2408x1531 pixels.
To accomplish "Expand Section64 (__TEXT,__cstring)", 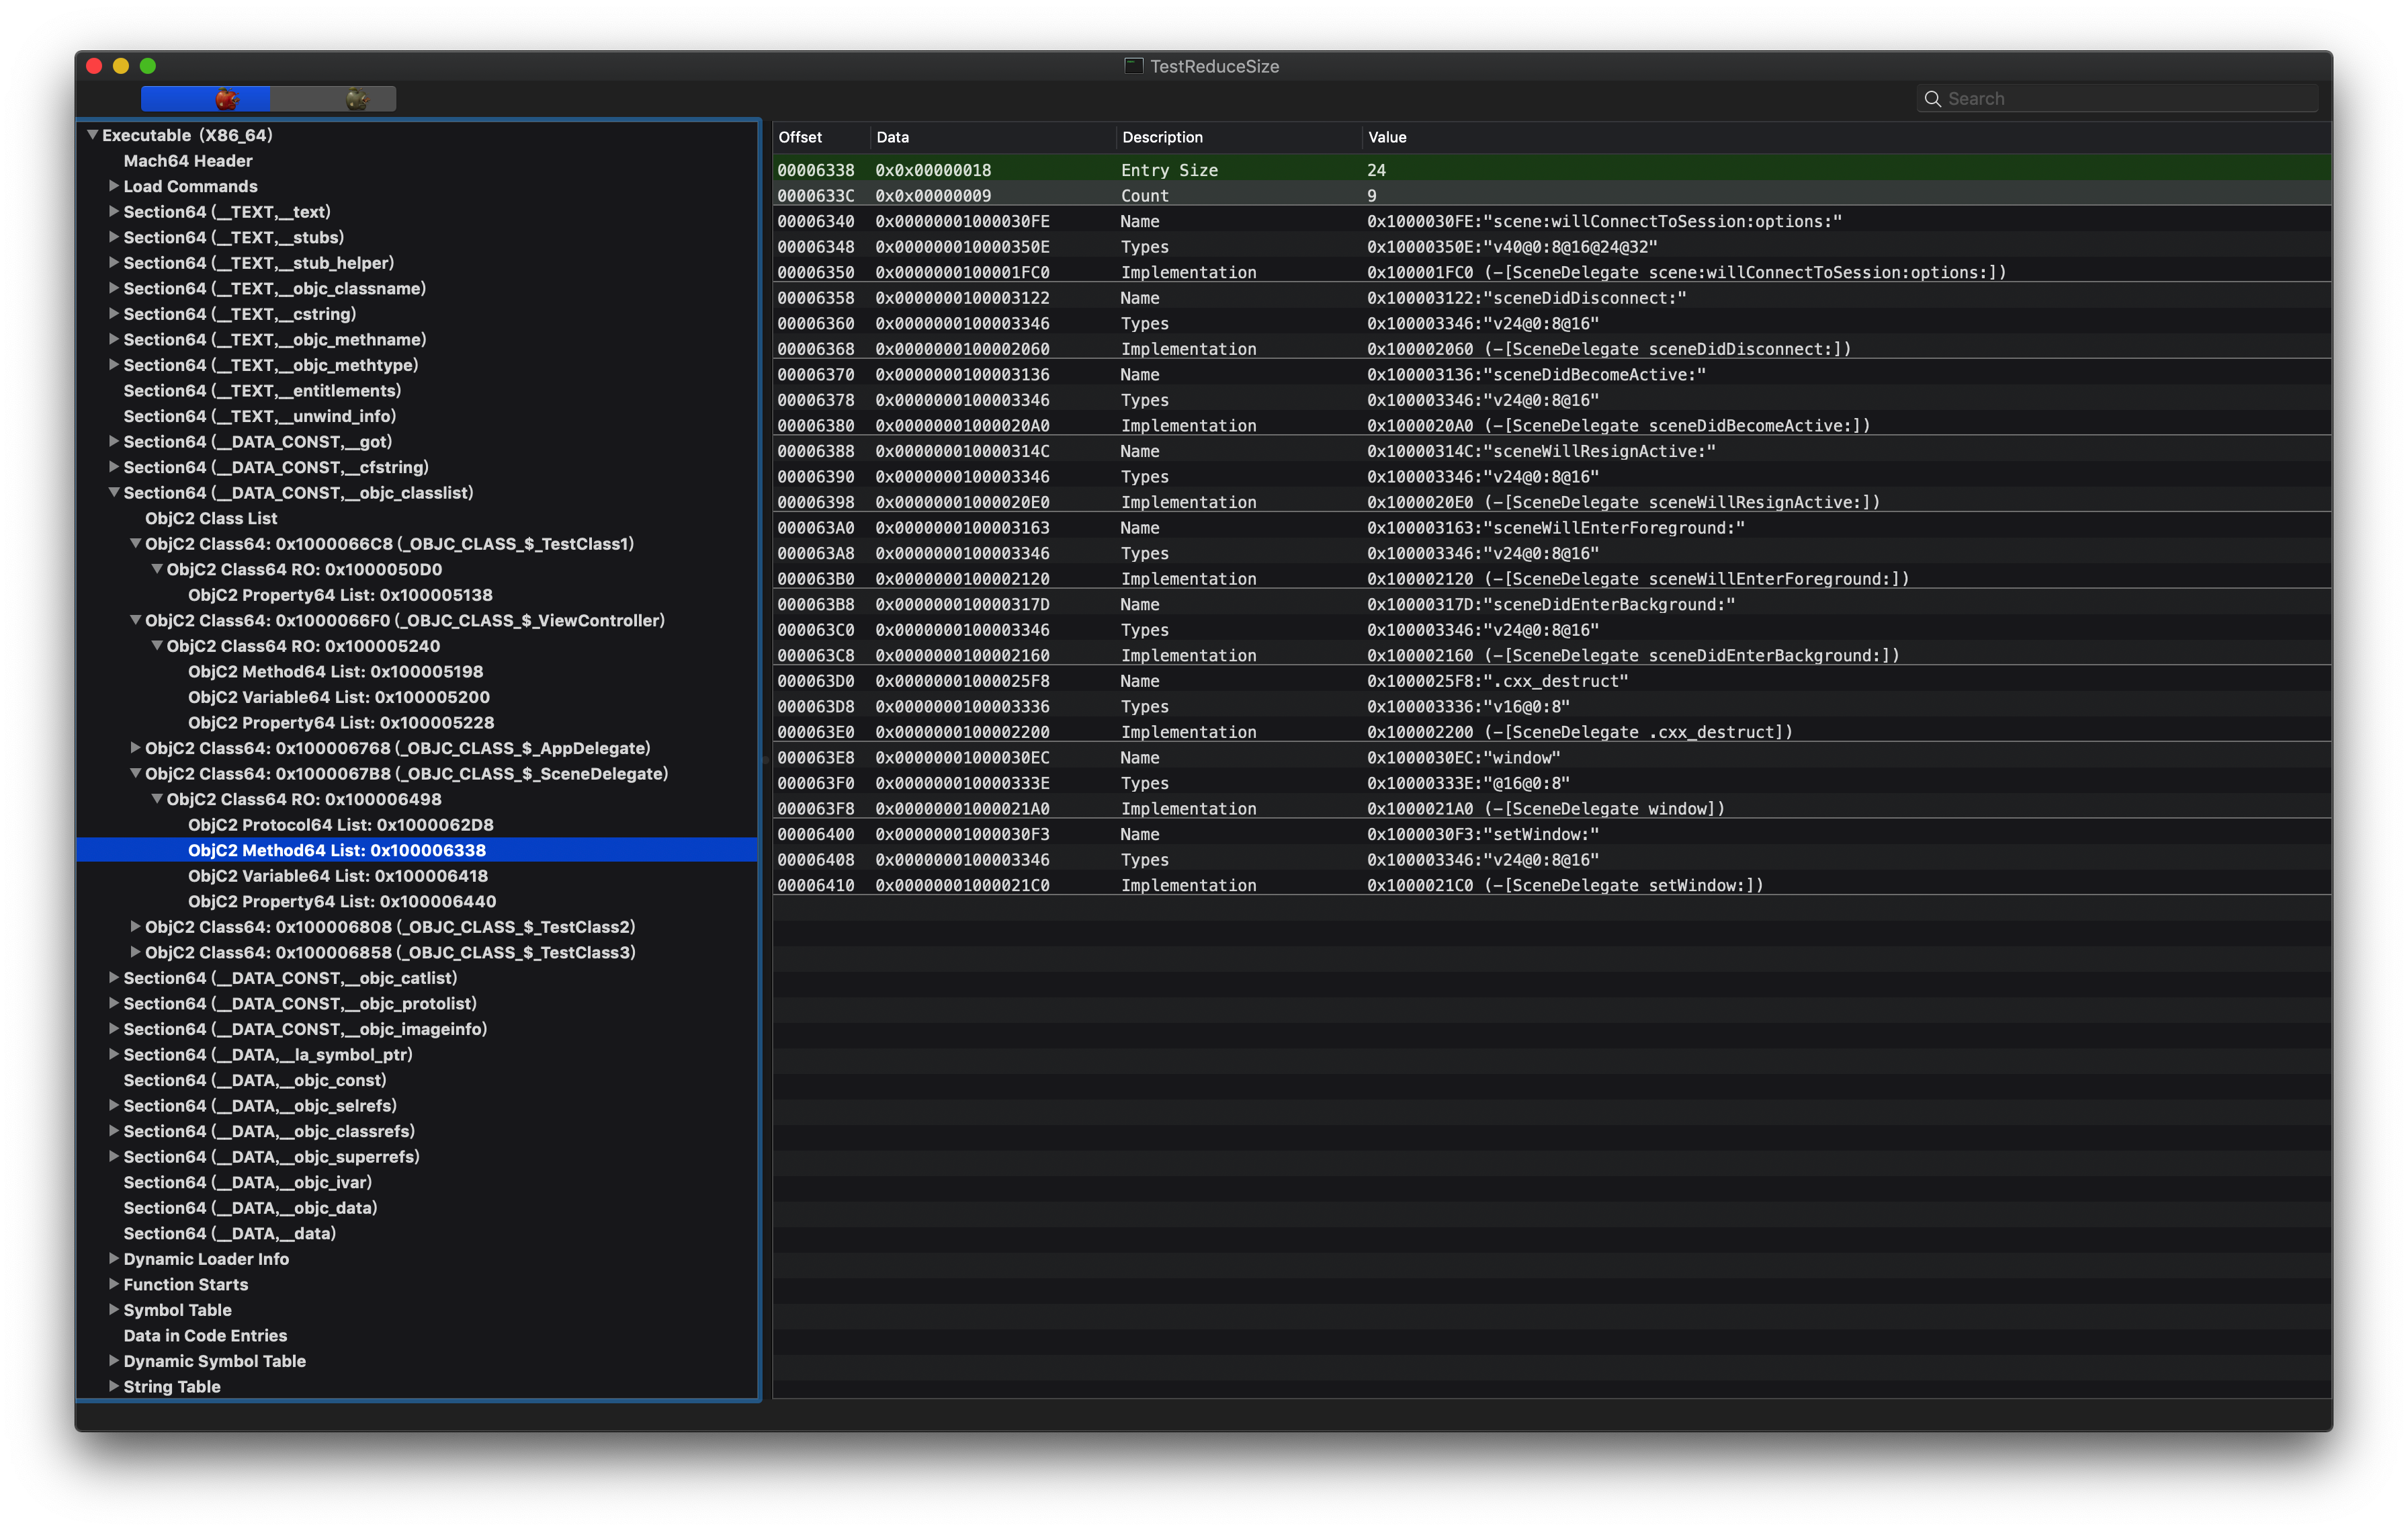I will [113, 313].
